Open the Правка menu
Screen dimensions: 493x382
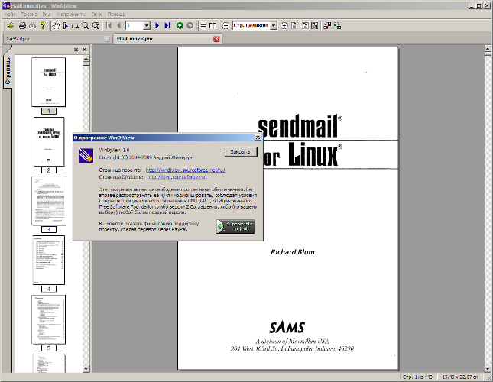tap(29, 15)
